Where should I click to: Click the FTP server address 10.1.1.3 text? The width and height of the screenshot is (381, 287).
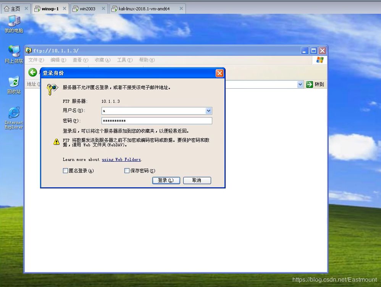pos(111,101)
